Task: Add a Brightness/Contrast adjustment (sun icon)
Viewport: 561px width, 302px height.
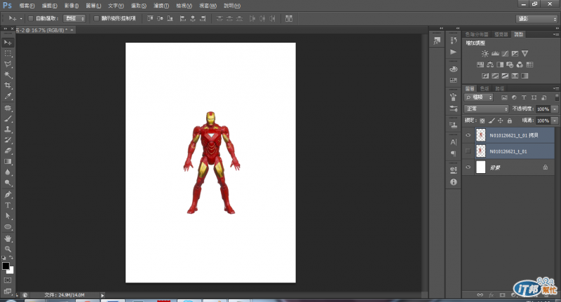Action: pos(485,53)
